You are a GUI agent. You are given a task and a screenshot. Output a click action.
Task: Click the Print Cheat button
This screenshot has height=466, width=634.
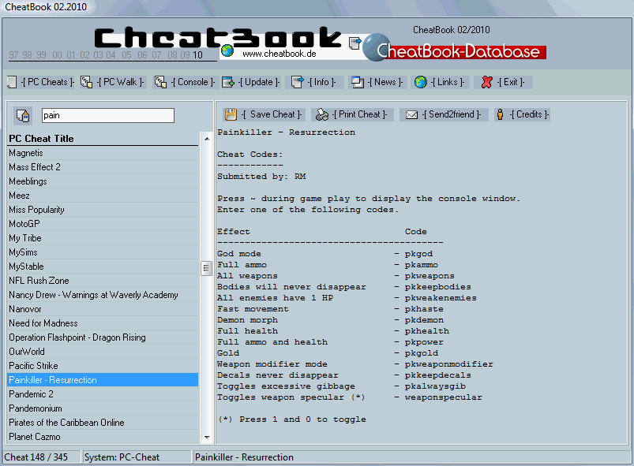(353, 114)
